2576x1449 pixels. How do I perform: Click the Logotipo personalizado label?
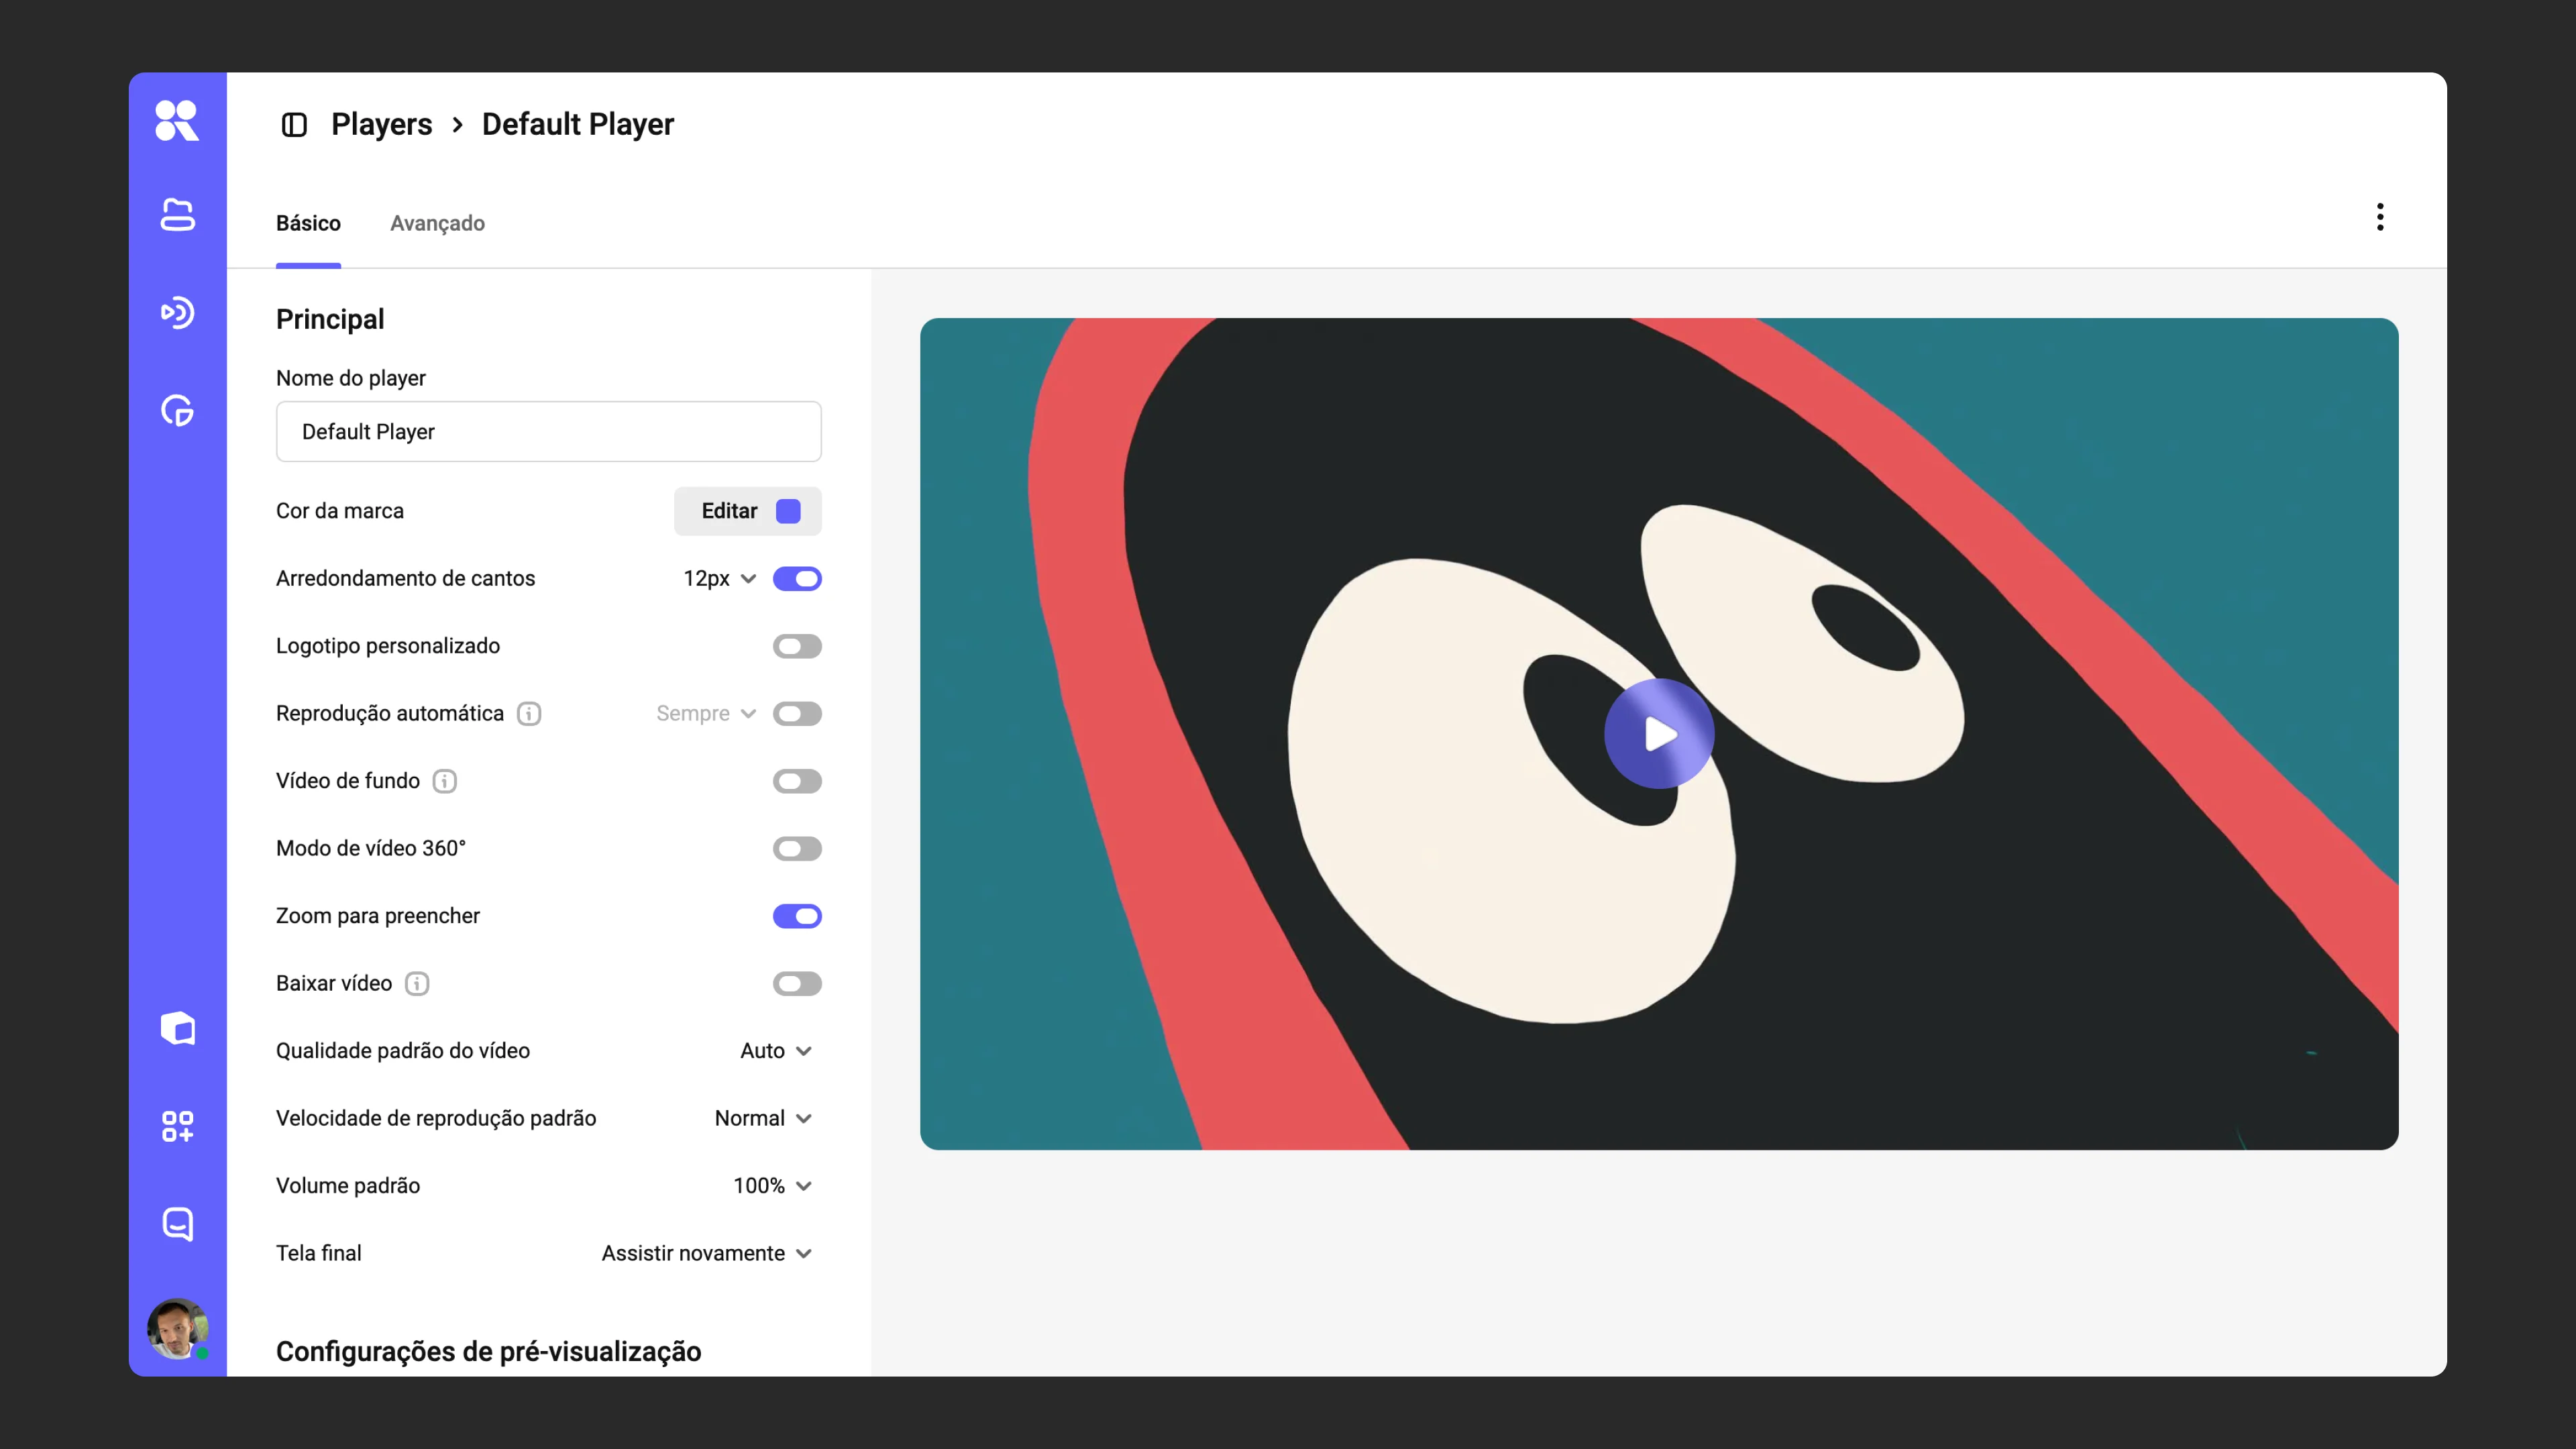click(388, 646)
